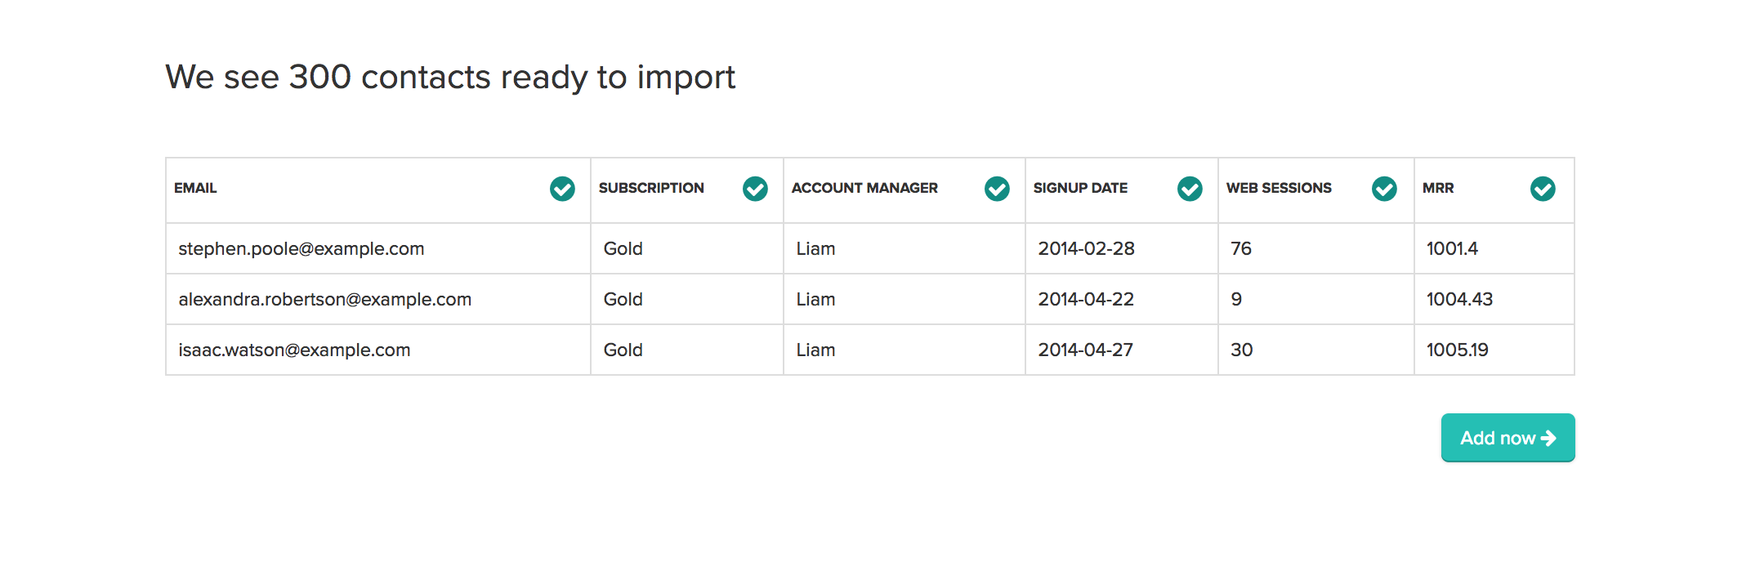
Task: Click the Subscription column checkmark icon
Action: pos(755,189)
